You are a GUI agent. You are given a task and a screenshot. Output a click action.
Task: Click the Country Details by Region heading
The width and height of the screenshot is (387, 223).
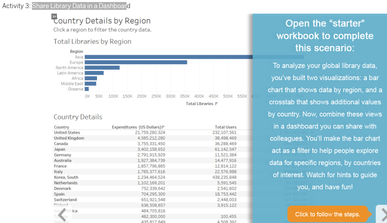(102, 21)
